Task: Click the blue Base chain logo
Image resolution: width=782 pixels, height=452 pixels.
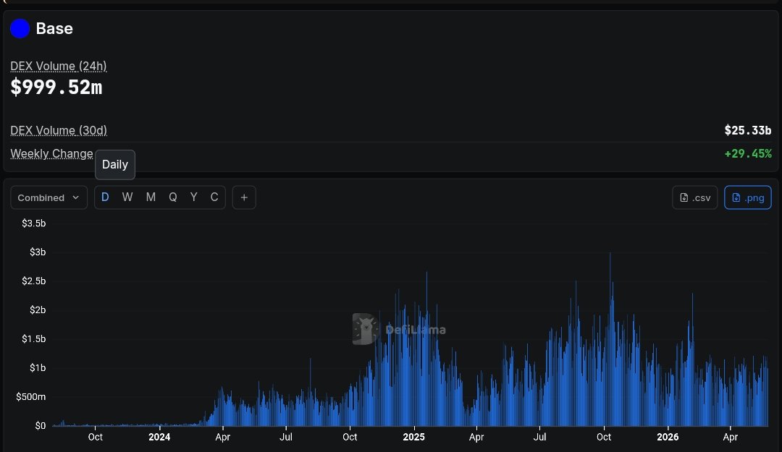Action: pos(20,28)
